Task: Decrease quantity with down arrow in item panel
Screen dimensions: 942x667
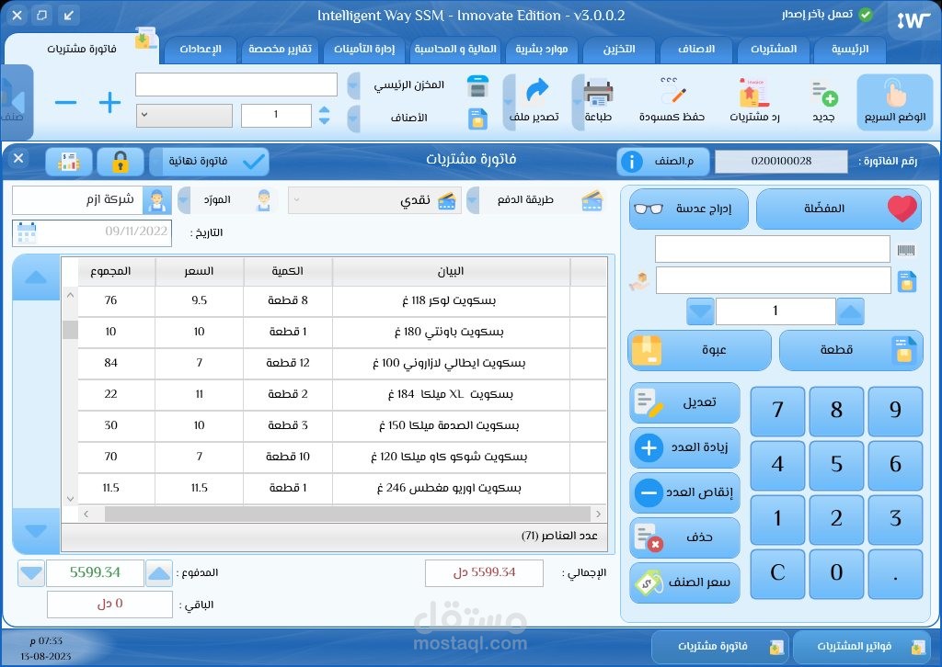Action: coord(700,311)
